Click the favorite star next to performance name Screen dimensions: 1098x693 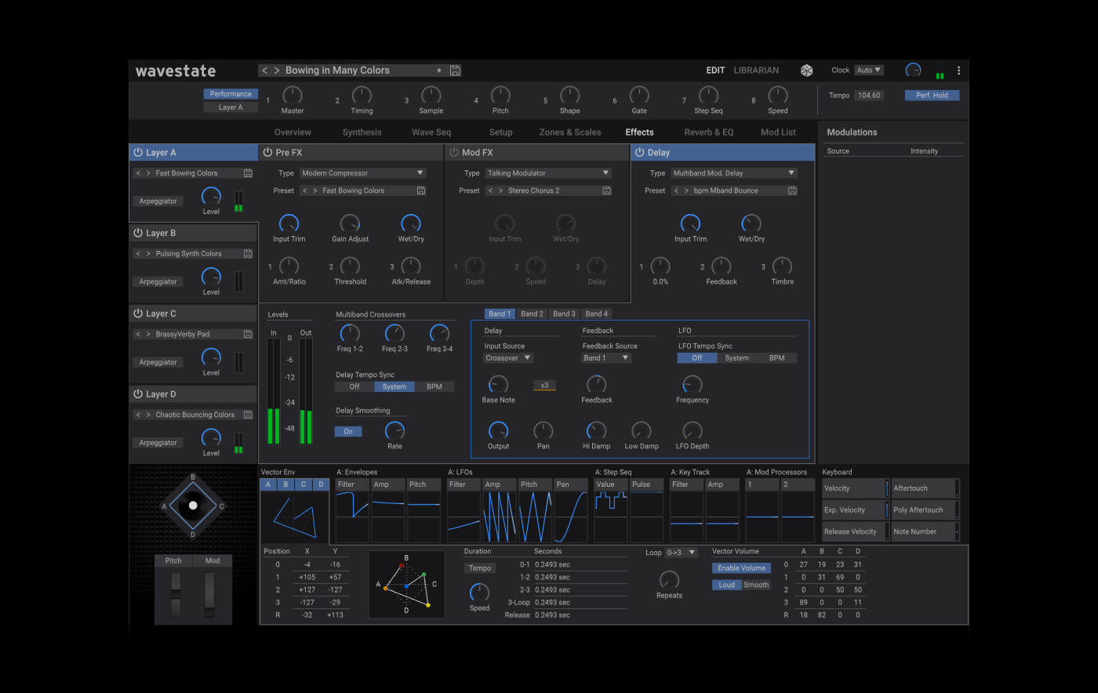click(439, 71)
